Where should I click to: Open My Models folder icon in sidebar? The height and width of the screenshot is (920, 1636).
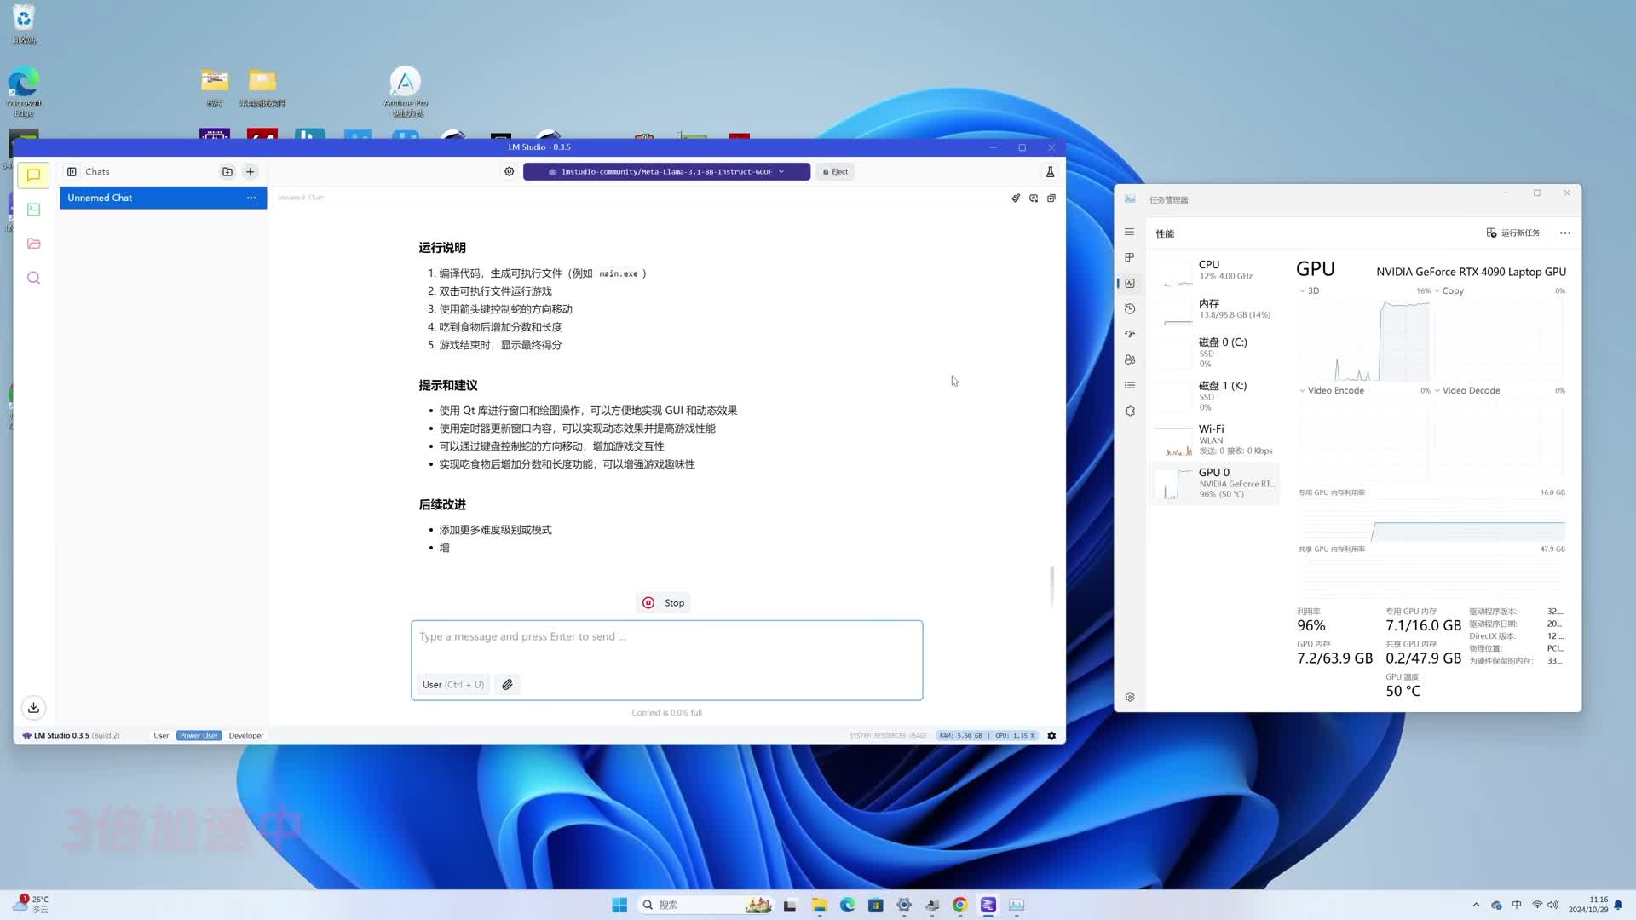(33, 244)
